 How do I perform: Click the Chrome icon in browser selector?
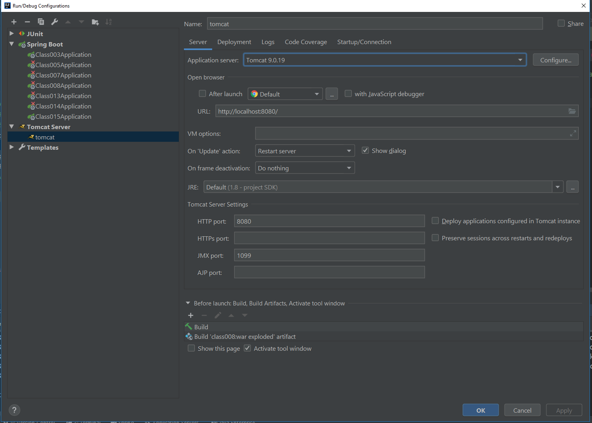[x=254, y=94]
